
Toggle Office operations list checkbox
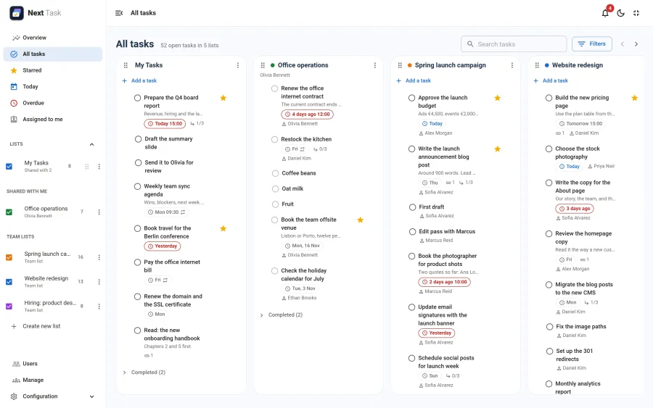(x=9, y=212)
